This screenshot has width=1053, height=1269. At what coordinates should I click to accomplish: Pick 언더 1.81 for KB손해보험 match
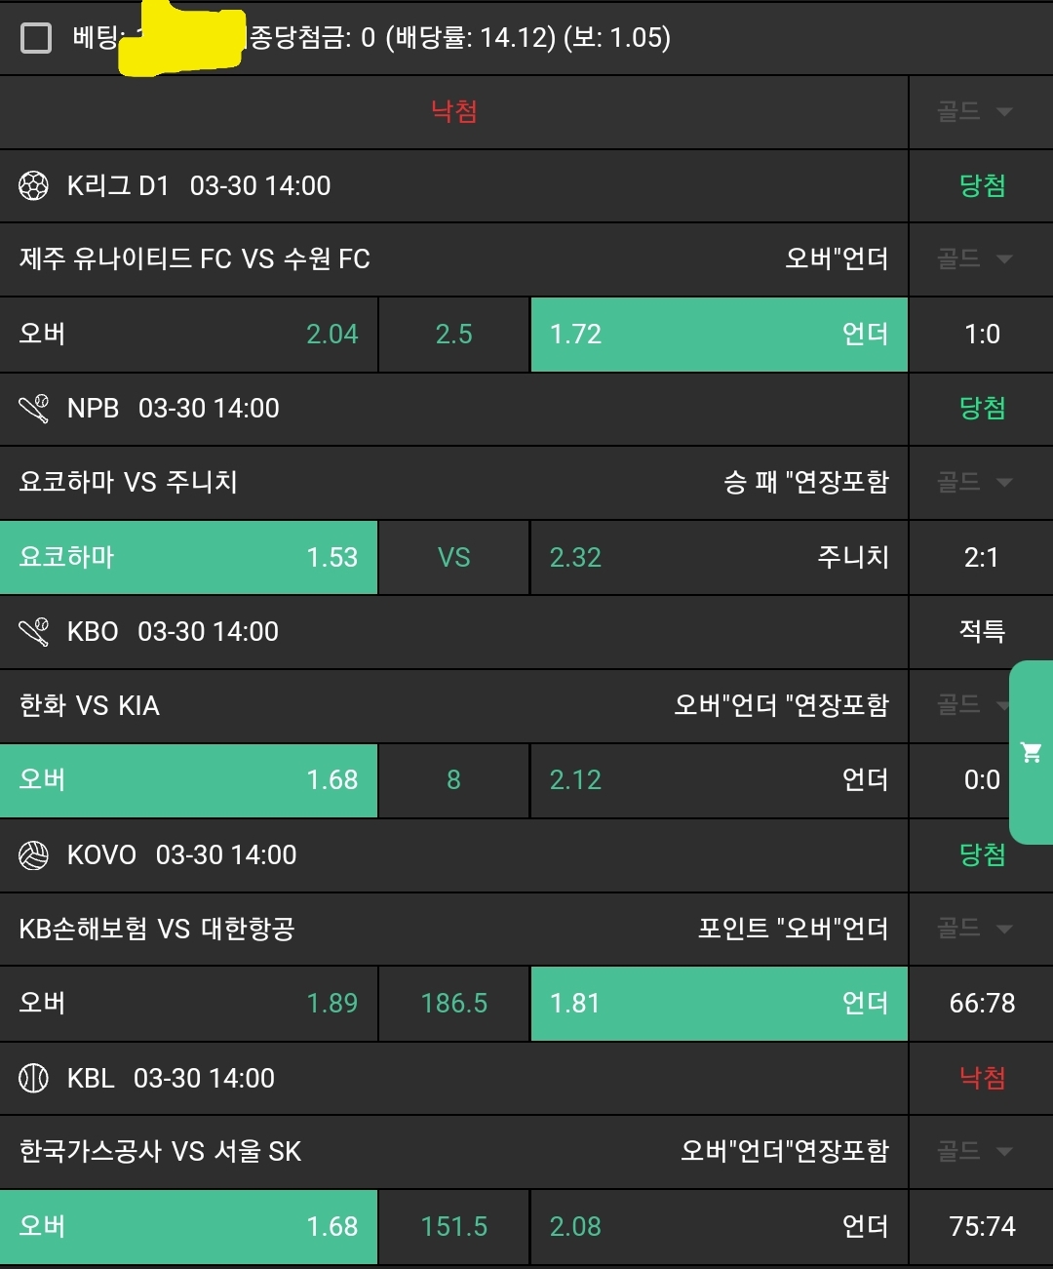click(719, 1004)
